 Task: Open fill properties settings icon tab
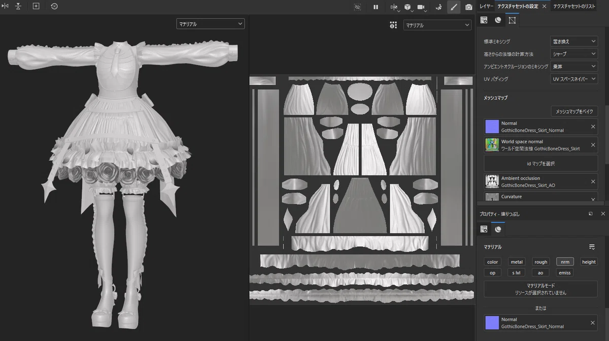(x=484, y=230)
